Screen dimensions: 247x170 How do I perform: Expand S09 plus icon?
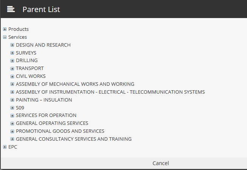tap(12, 108)
